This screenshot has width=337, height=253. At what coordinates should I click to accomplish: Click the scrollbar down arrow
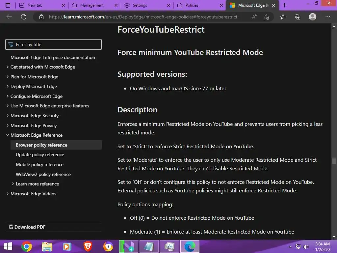[x=334, y=237]
